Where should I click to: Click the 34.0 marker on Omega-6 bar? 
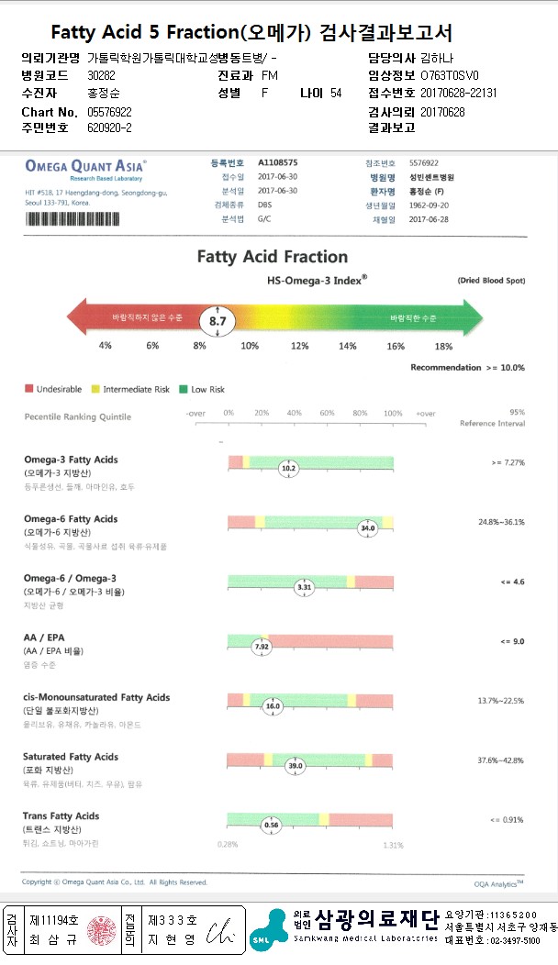[368, 527]
